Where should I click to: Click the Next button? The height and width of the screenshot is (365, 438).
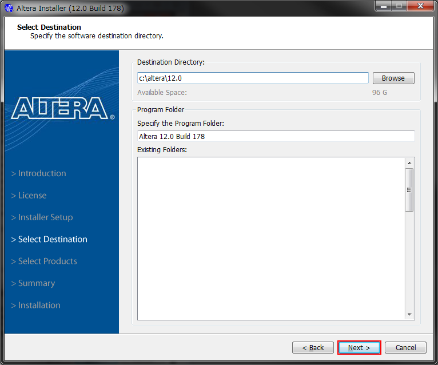click(x=359, y=347)
